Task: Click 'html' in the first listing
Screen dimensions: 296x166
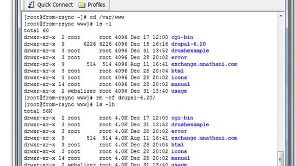Action: tap(177, 71)
